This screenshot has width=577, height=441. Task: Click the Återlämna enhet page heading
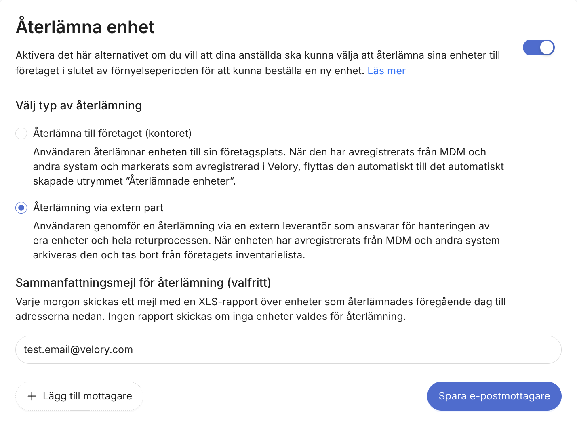[x=85, y=27]
